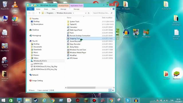Click the horizontal scrollbar thumb
This screenshot has height=103, width=183.
point(81,88)
